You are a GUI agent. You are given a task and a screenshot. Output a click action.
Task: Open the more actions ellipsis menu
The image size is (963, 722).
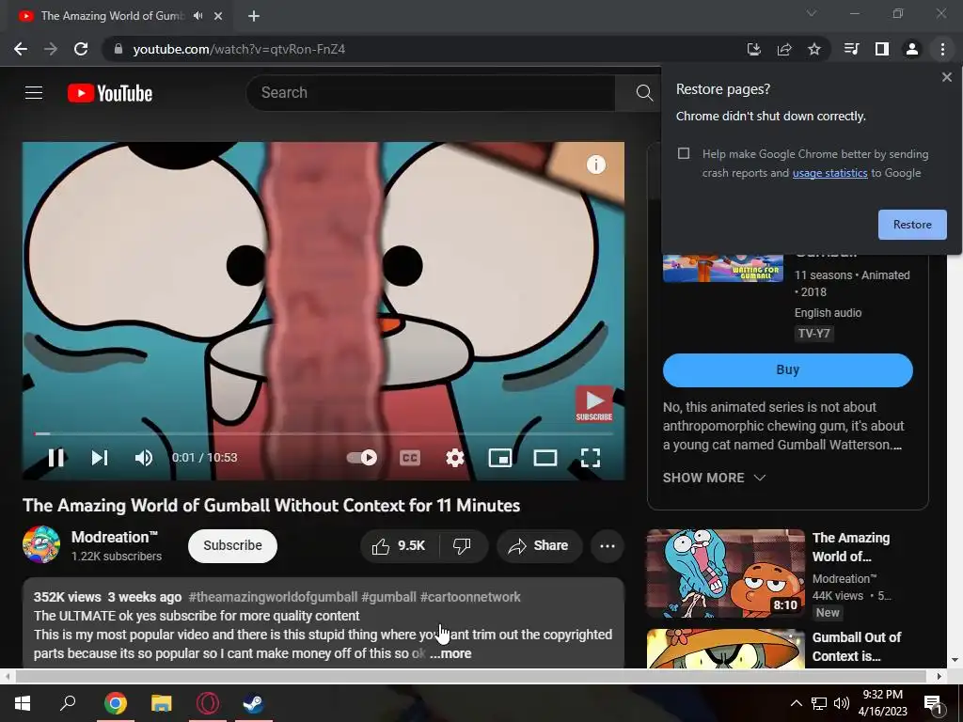pos(608,546)
